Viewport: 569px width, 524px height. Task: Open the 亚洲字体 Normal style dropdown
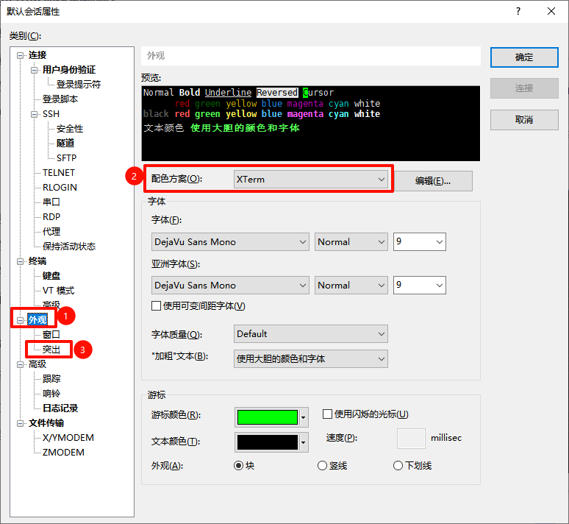351,286
